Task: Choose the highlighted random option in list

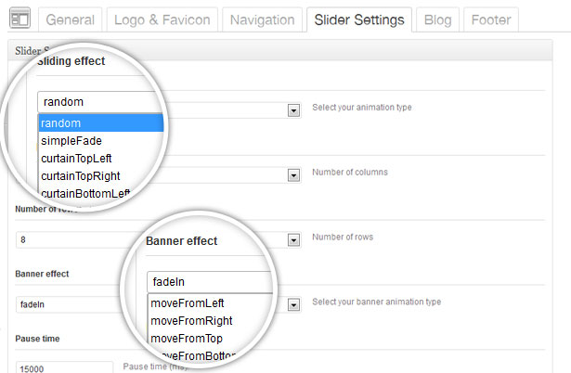Action: [100, 123]
